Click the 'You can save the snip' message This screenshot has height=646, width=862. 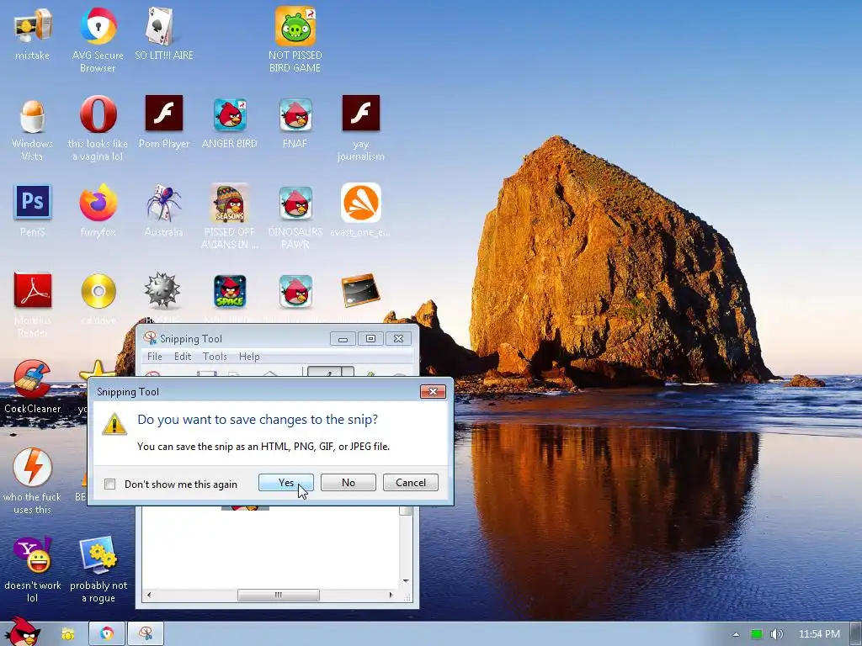point(263,447)
